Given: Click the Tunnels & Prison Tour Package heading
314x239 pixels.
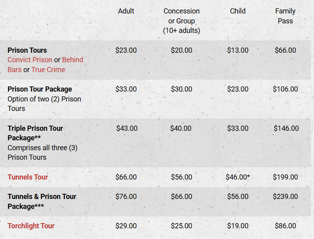Looking at the screenshot, I should click(x=42, y=201).
